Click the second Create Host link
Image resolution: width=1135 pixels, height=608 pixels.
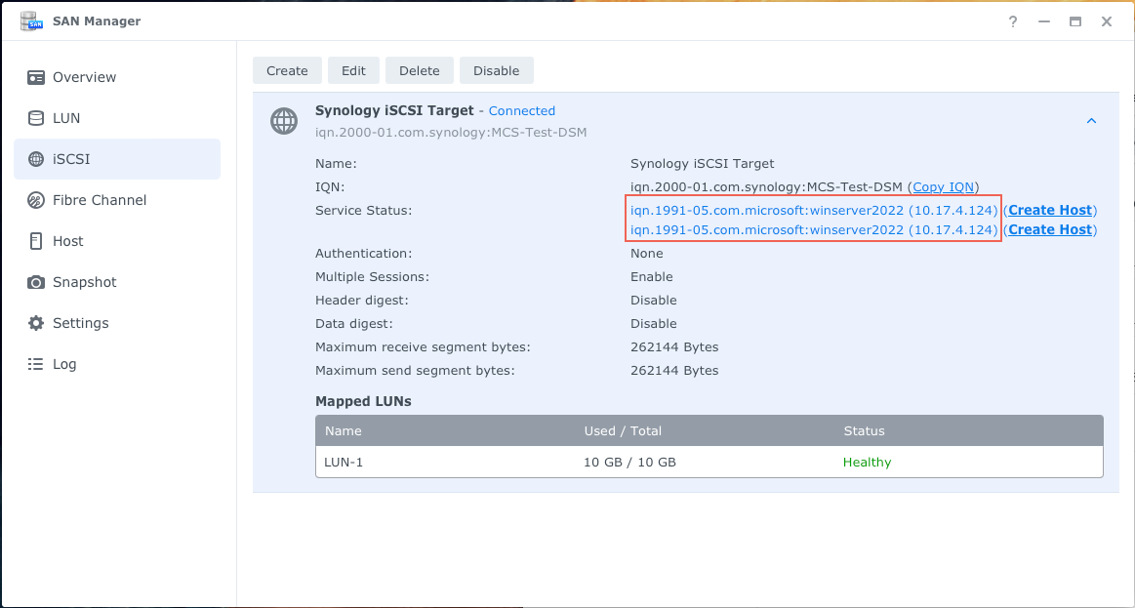tap(1050, 229)
